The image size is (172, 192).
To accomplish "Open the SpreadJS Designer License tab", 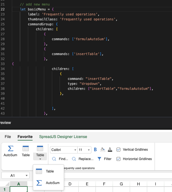I will 63,137.
